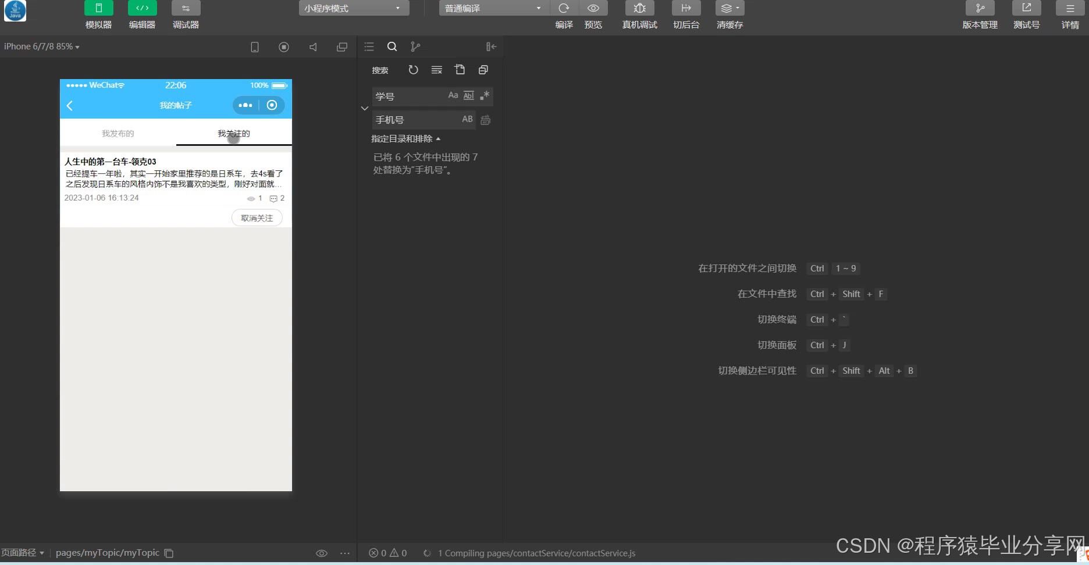This screenshot has height=565, width=1089.
Task: Open the 页面路径 page path dropdown
Action: coord(23,553)
